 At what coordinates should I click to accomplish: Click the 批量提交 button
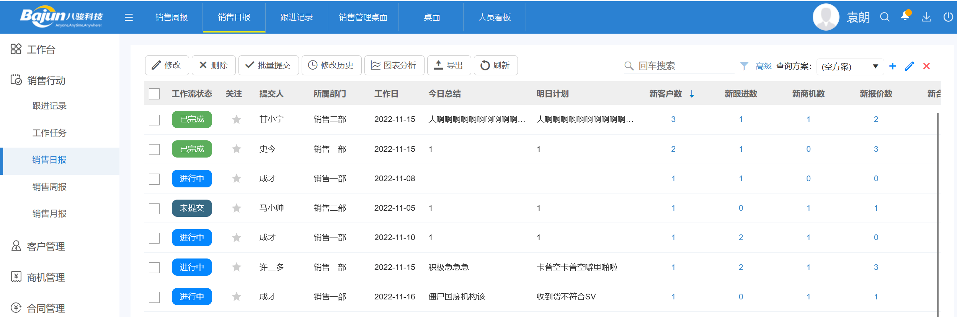tap(268, 65)
